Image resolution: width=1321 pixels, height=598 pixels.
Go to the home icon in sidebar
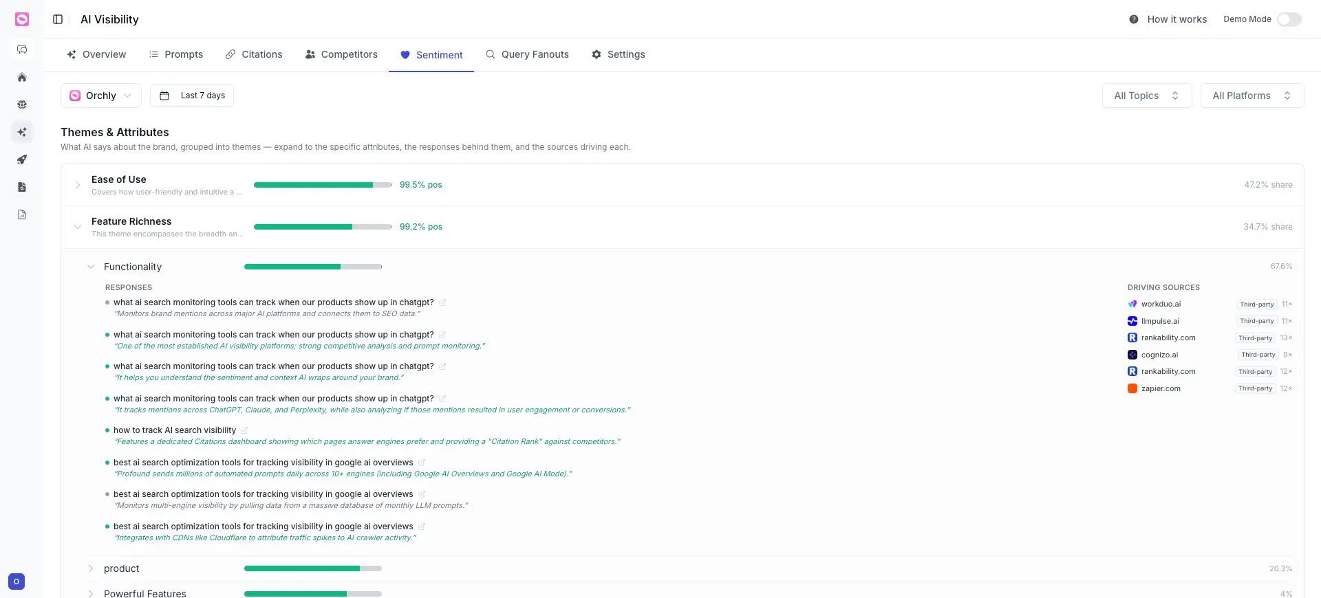(x=22, y=78)
